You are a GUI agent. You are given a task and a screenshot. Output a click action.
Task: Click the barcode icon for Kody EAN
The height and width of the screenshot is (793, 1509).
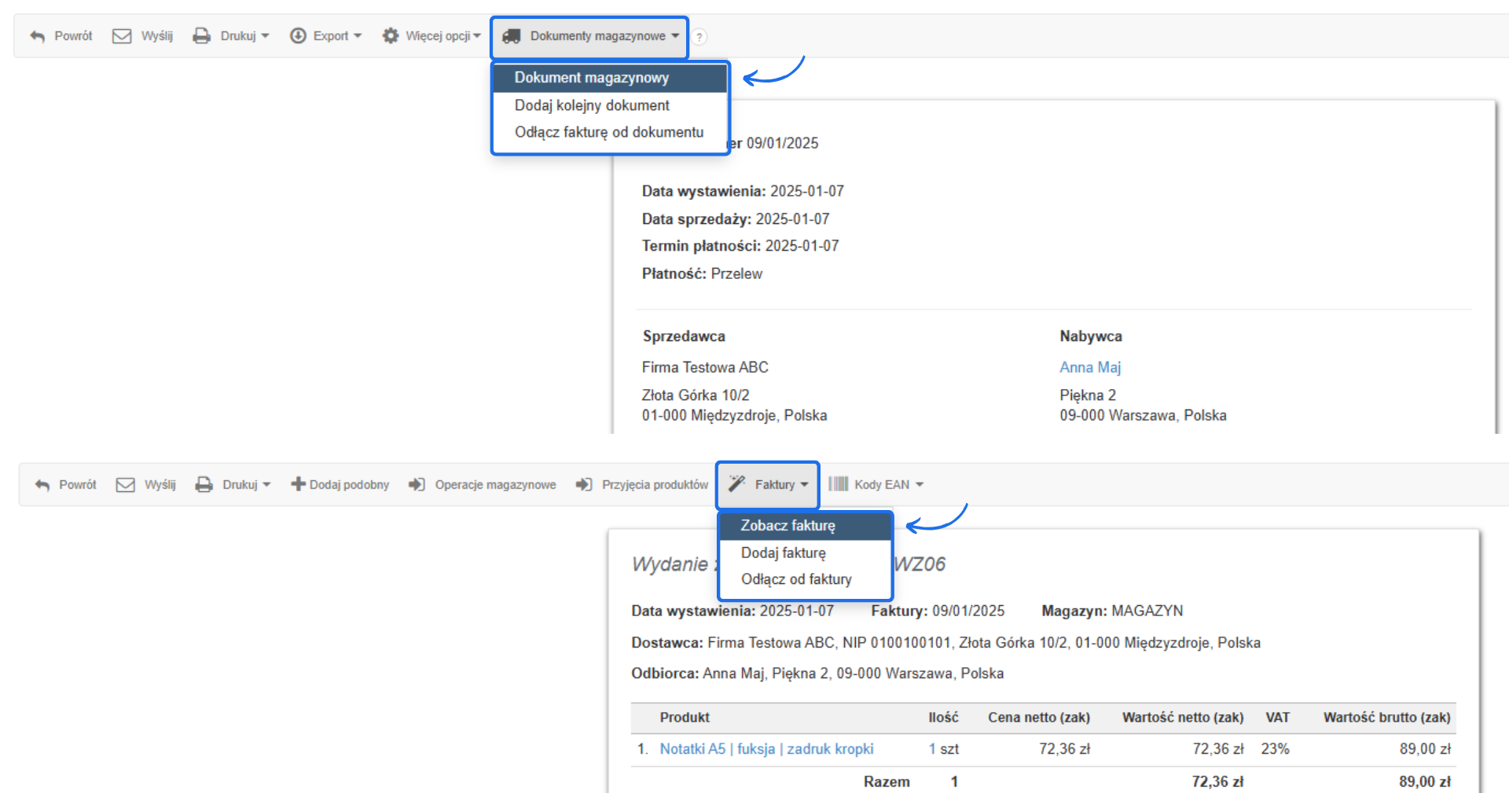[838, 484]
